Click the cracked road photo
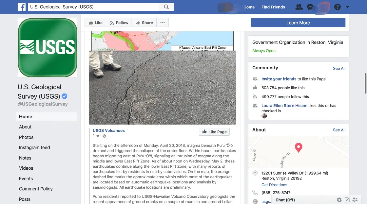Screen dimensions: 367x204 [x=163, y=88]
